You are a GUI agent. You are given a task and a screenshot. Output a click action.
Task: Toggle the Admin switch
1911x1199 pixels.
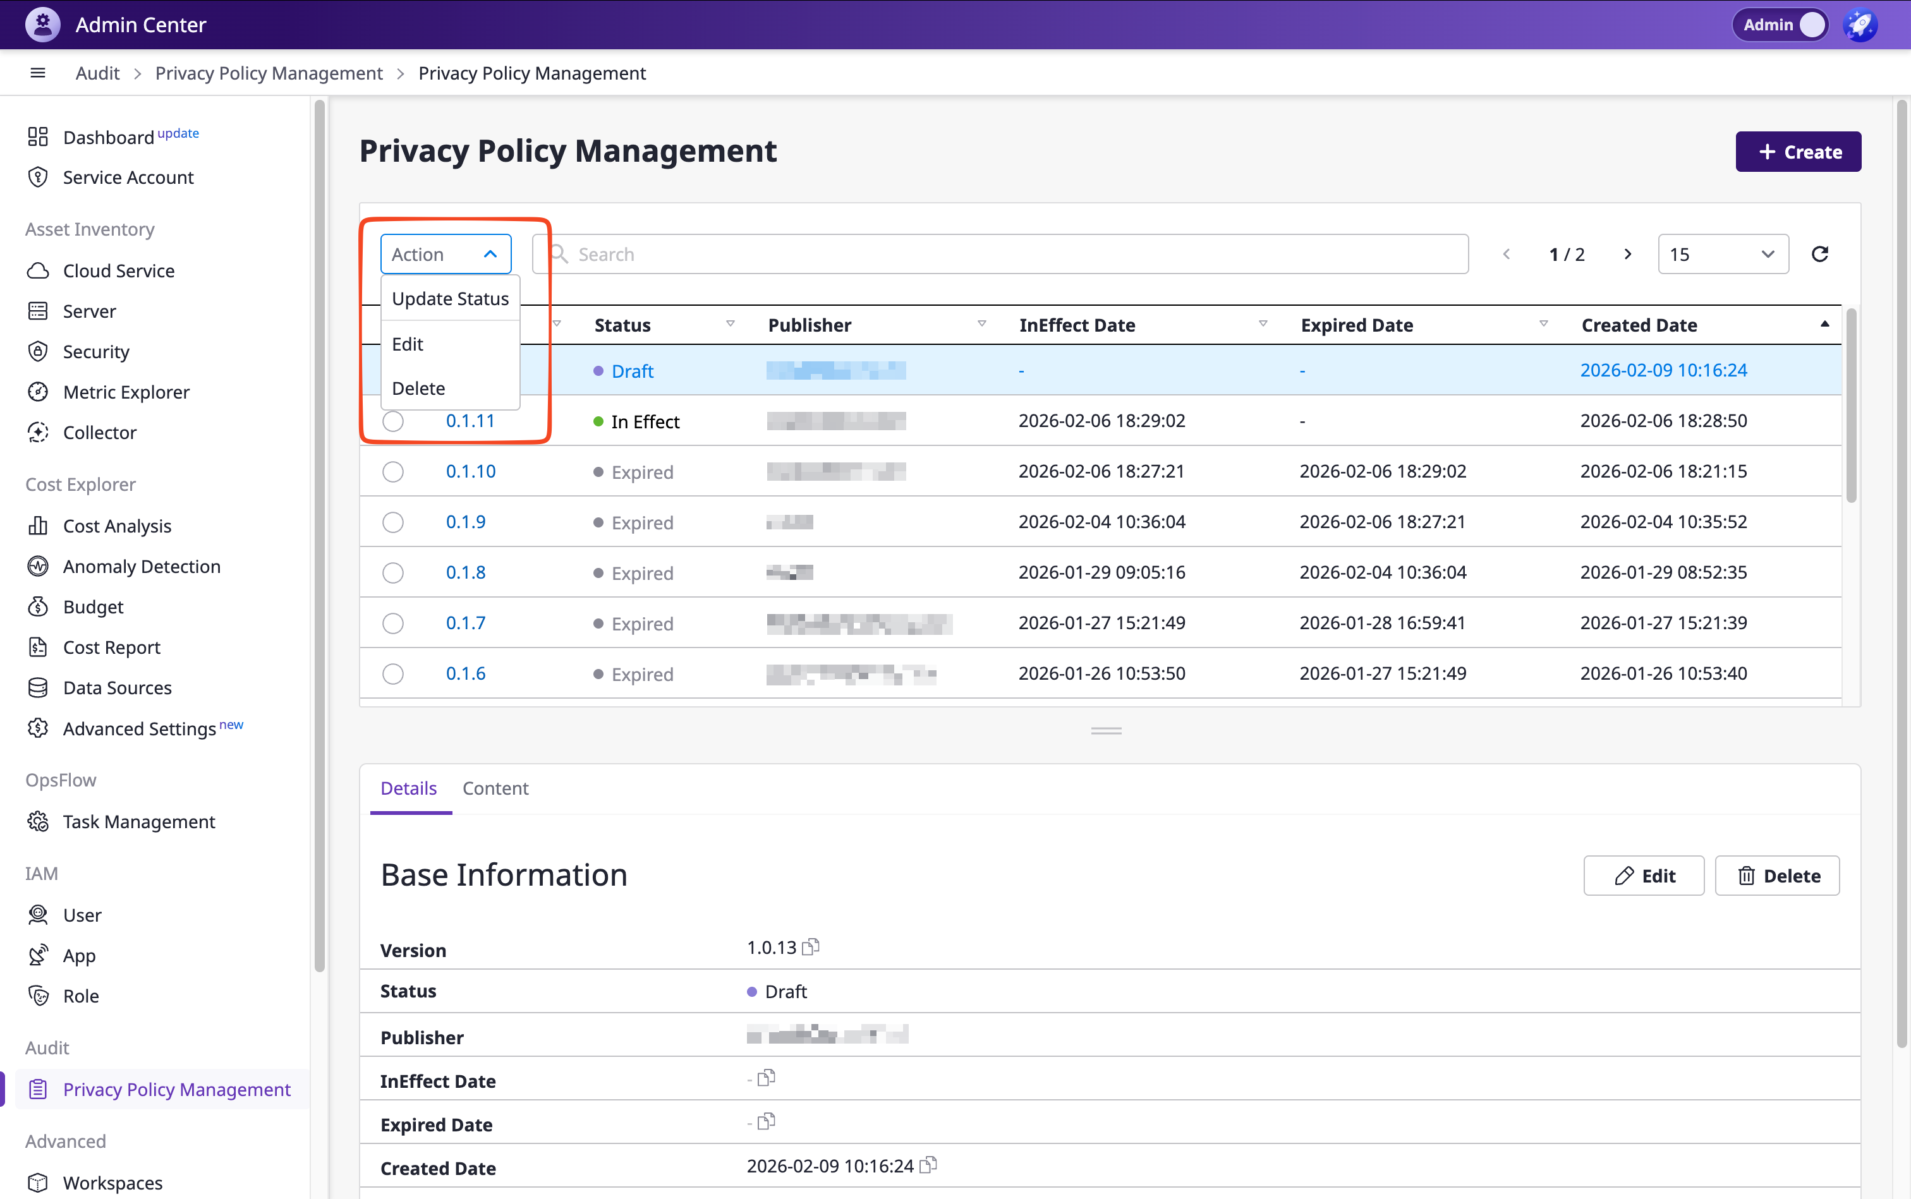coord(1812,25)
